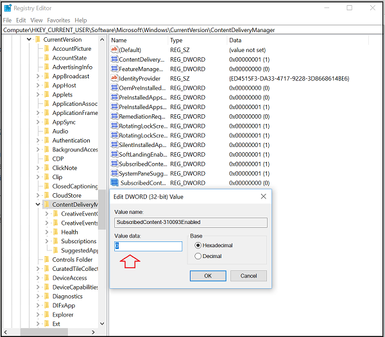This screenshot has height=337, width=385.
Task: Cancel the Edit DWORD dialog
Action: pos(248,276)
